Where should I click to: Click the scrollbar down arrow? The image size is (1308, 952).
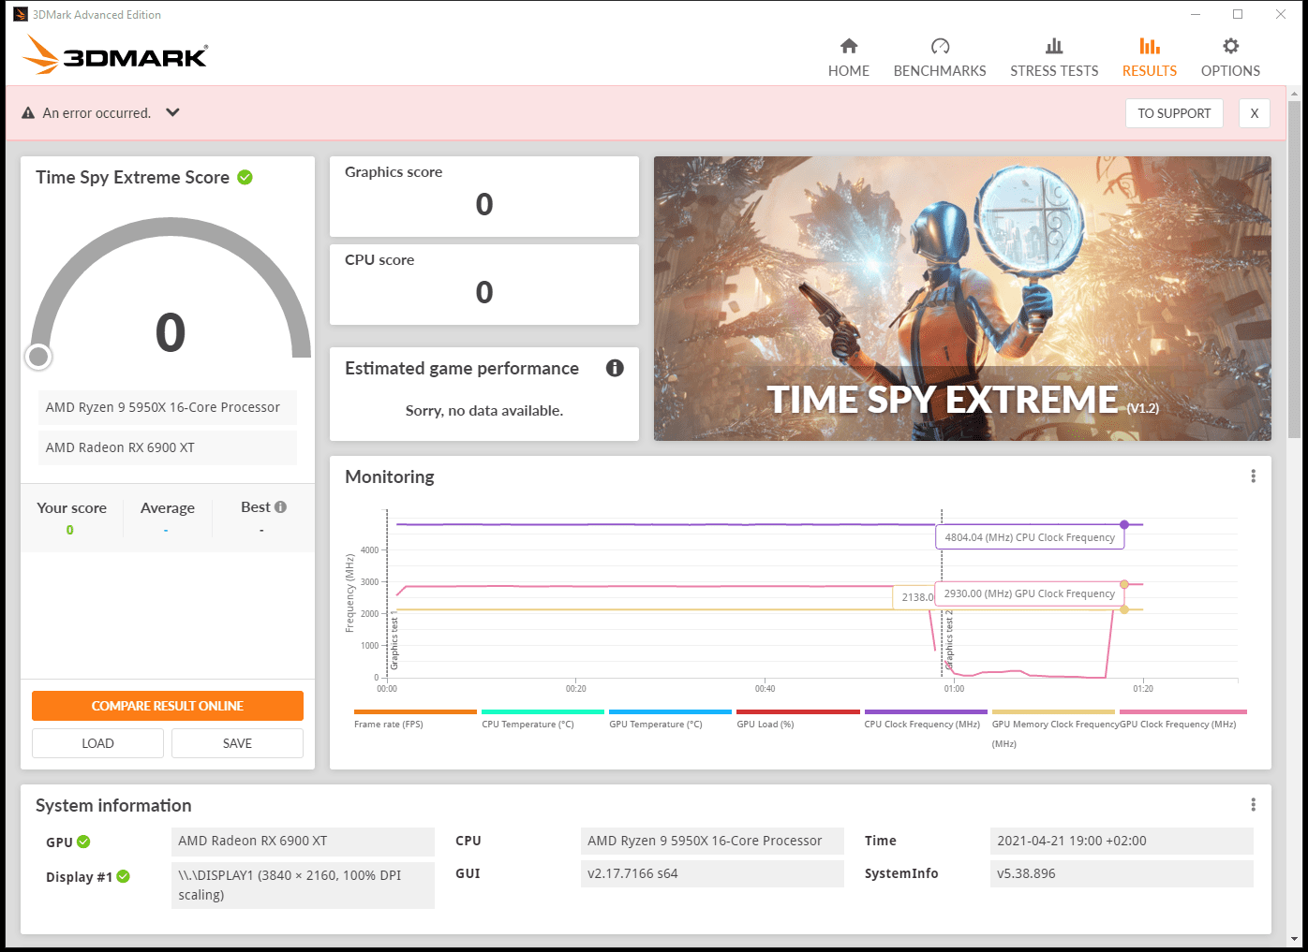click(1295, 939)
